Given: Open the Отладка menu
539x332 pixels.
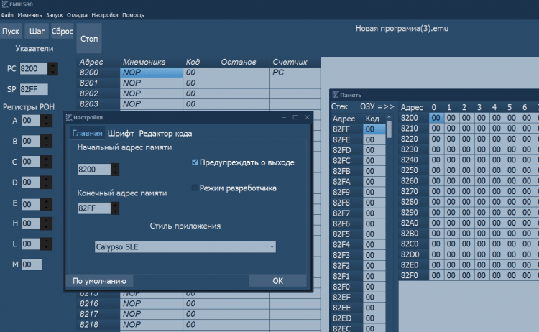Looking at the screenshot, I should pyautogui.click(x=77, y=15).
